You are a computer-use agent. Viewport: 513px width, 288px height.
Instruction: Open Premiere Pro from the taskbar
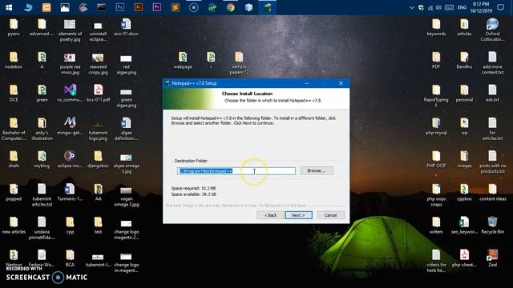coord(157,7)
